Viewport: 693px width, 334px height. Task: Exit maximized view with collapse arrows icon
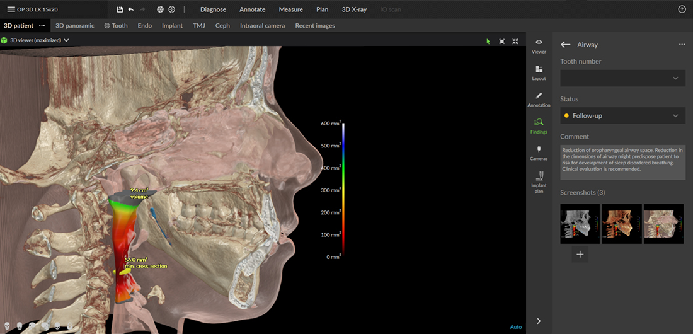(x=515, y=41)
